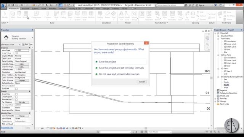Select the Window tool
The height and width of the screenshot is (137, 244).
coord(26,15)
